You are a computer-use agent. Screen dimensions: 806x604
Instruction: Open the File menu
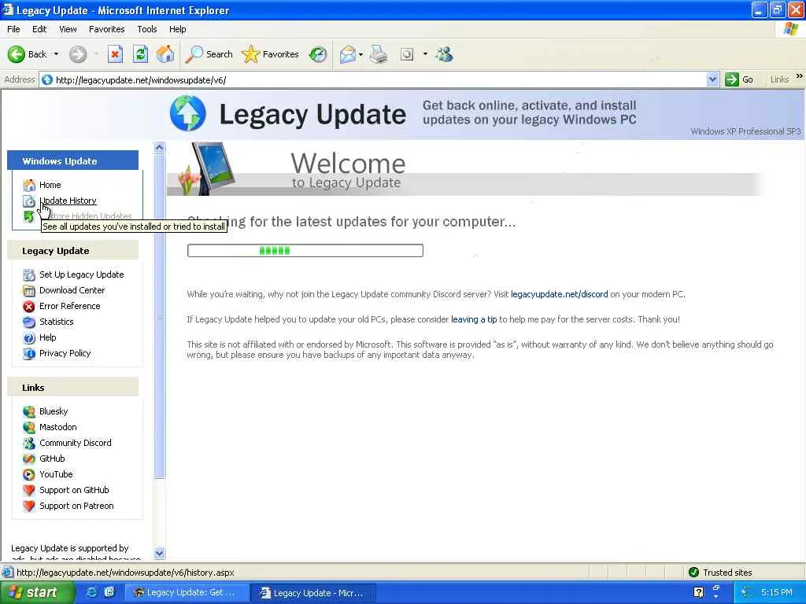(13, 29)
